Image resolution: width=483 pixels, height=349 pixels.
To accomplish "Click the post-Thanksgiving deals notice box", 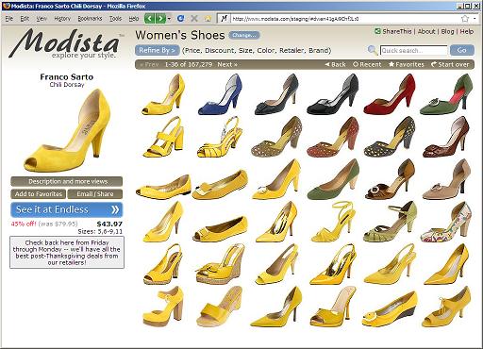I will [67, 253].
